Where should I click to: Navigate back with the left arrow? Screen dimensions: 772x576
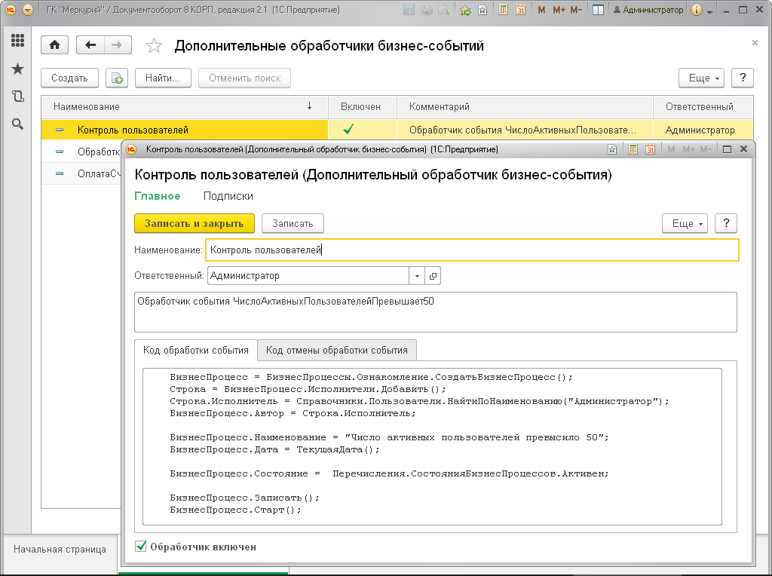(90, 45)
